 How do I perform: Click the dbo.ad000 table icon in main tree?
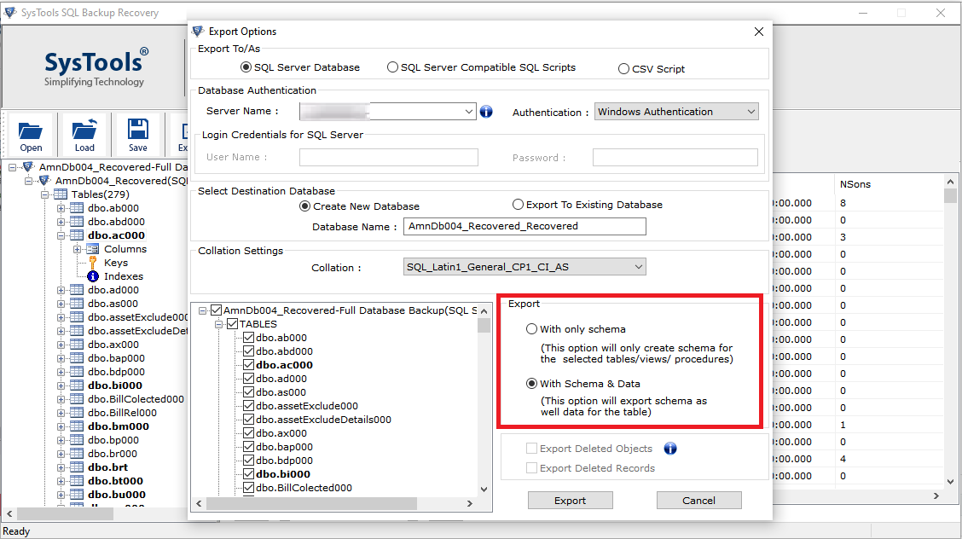77,290
